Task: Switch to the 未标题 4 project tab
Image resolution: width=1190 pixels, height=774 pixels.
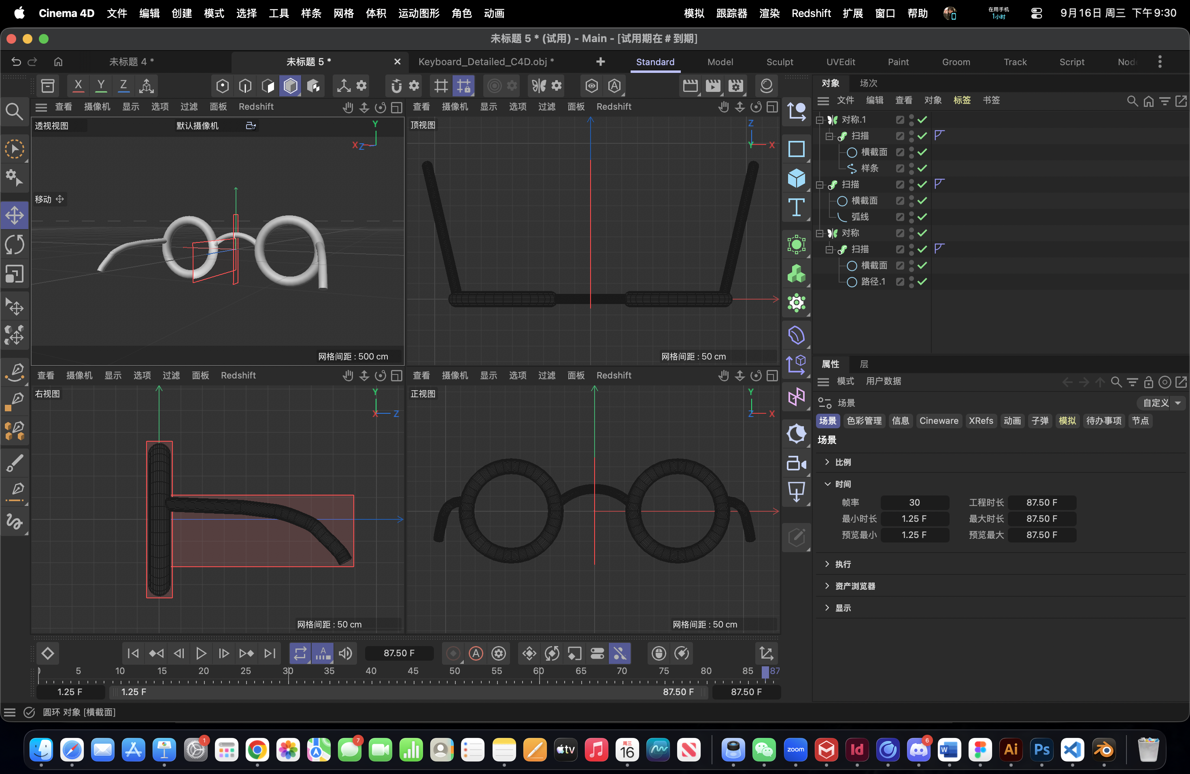Action: 132,62
